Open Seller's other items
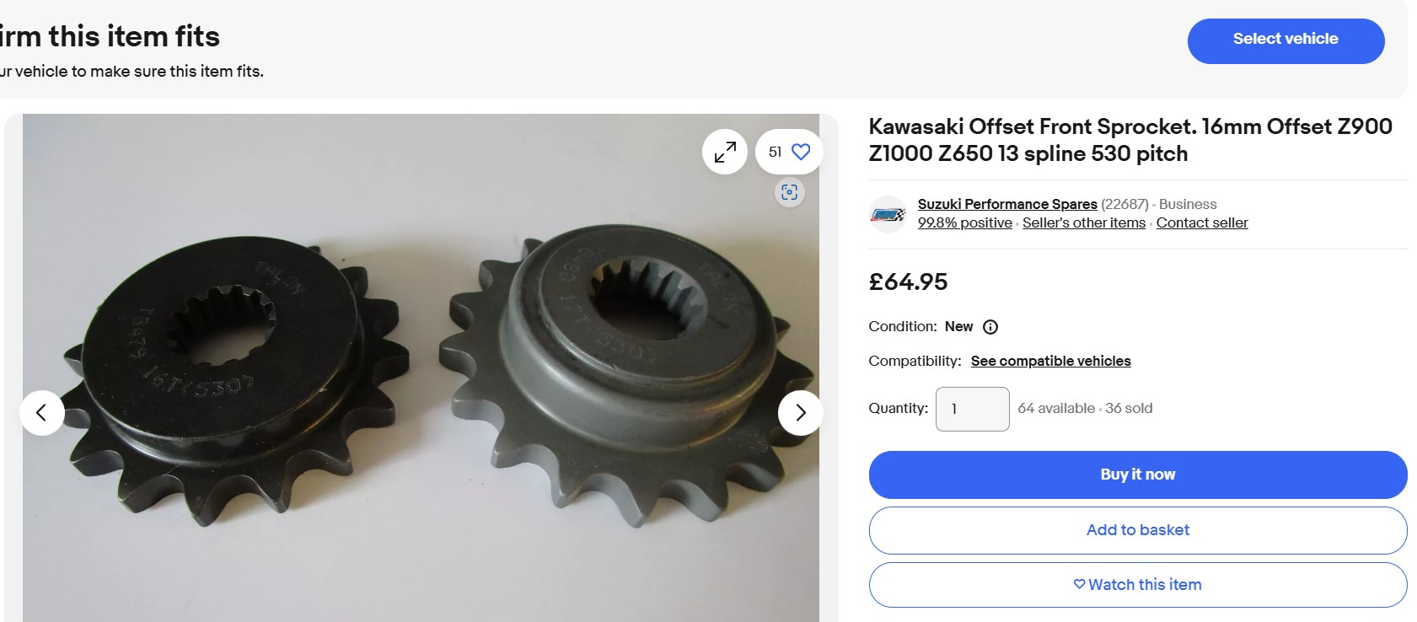 click(1083, 223)
